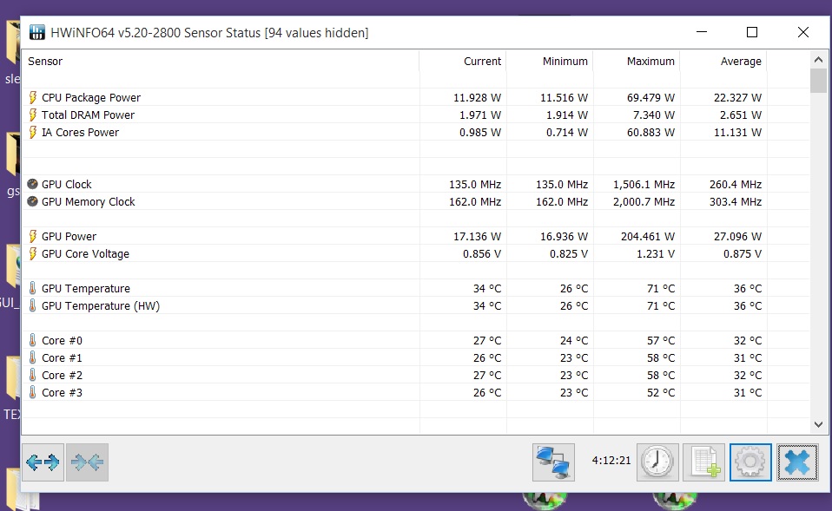Click the Core #0 thermometer icon
Screen dimensions: 832x511
click(32, 340)
